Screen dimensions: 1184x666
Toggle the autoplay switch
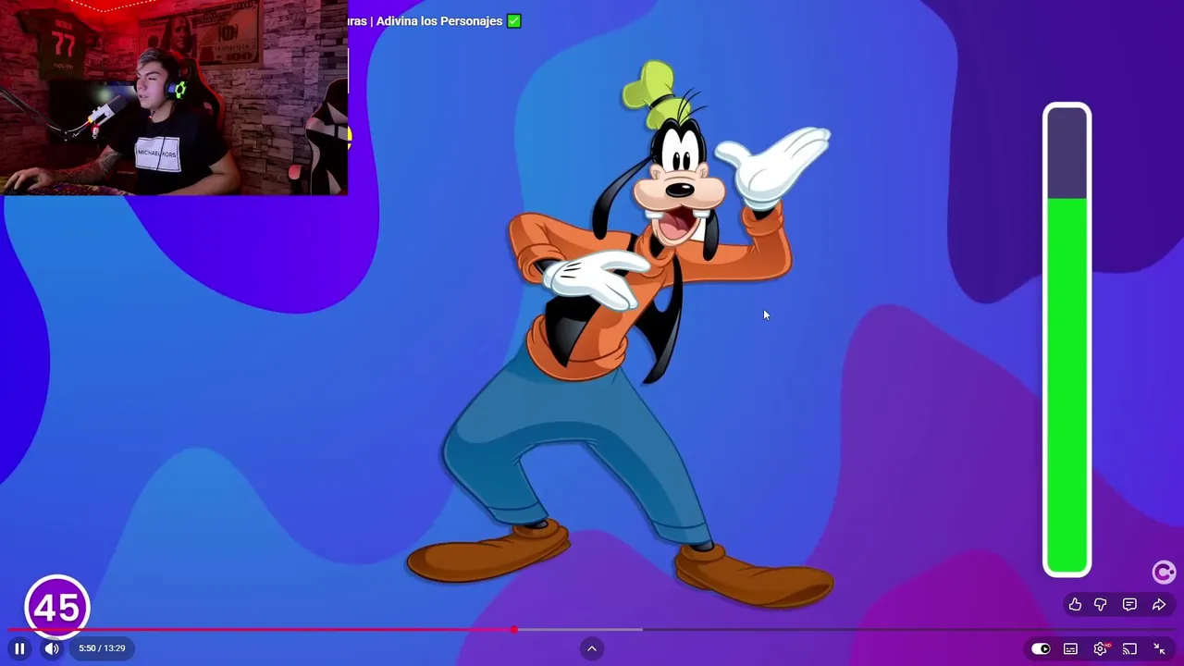pos(1041,648)
